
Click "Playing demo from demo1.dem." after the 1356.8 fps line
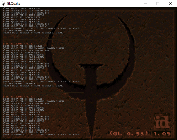tap(33, 33)
